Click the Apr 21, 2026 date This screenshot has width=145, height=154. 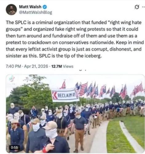point(36,66)
